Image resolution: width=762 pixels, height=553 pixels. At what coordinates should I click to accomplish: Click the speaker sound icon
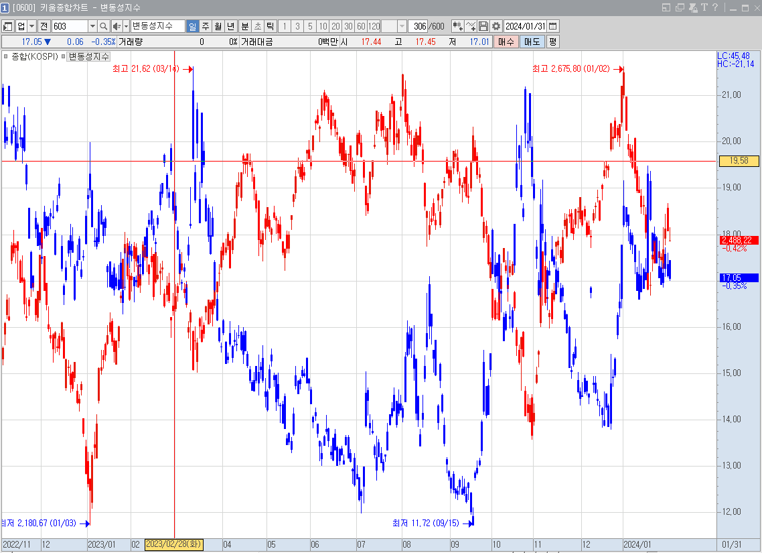117,26
